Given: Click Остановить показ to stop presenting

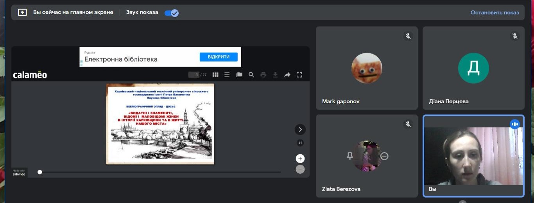Looking at the screenshot, I should [x=495, y=12].
